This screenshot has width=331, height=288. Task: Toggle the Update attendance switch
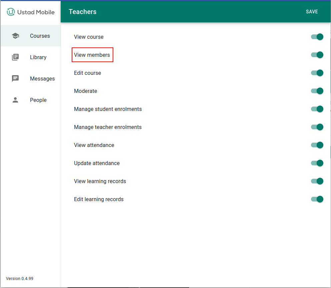[x=317, y=163]
